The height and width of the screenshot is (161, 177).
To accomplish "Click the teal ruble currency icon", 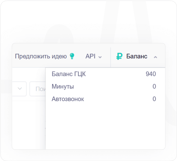I will point(119,57).
